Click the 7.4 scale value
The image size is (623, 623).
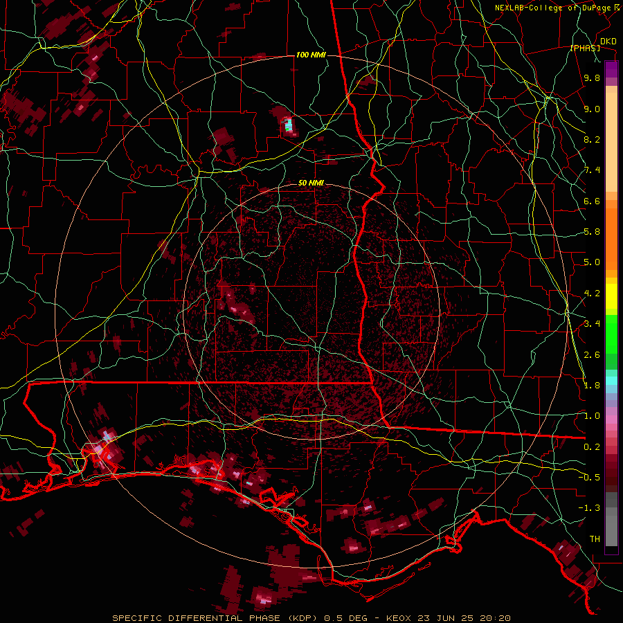592,170
